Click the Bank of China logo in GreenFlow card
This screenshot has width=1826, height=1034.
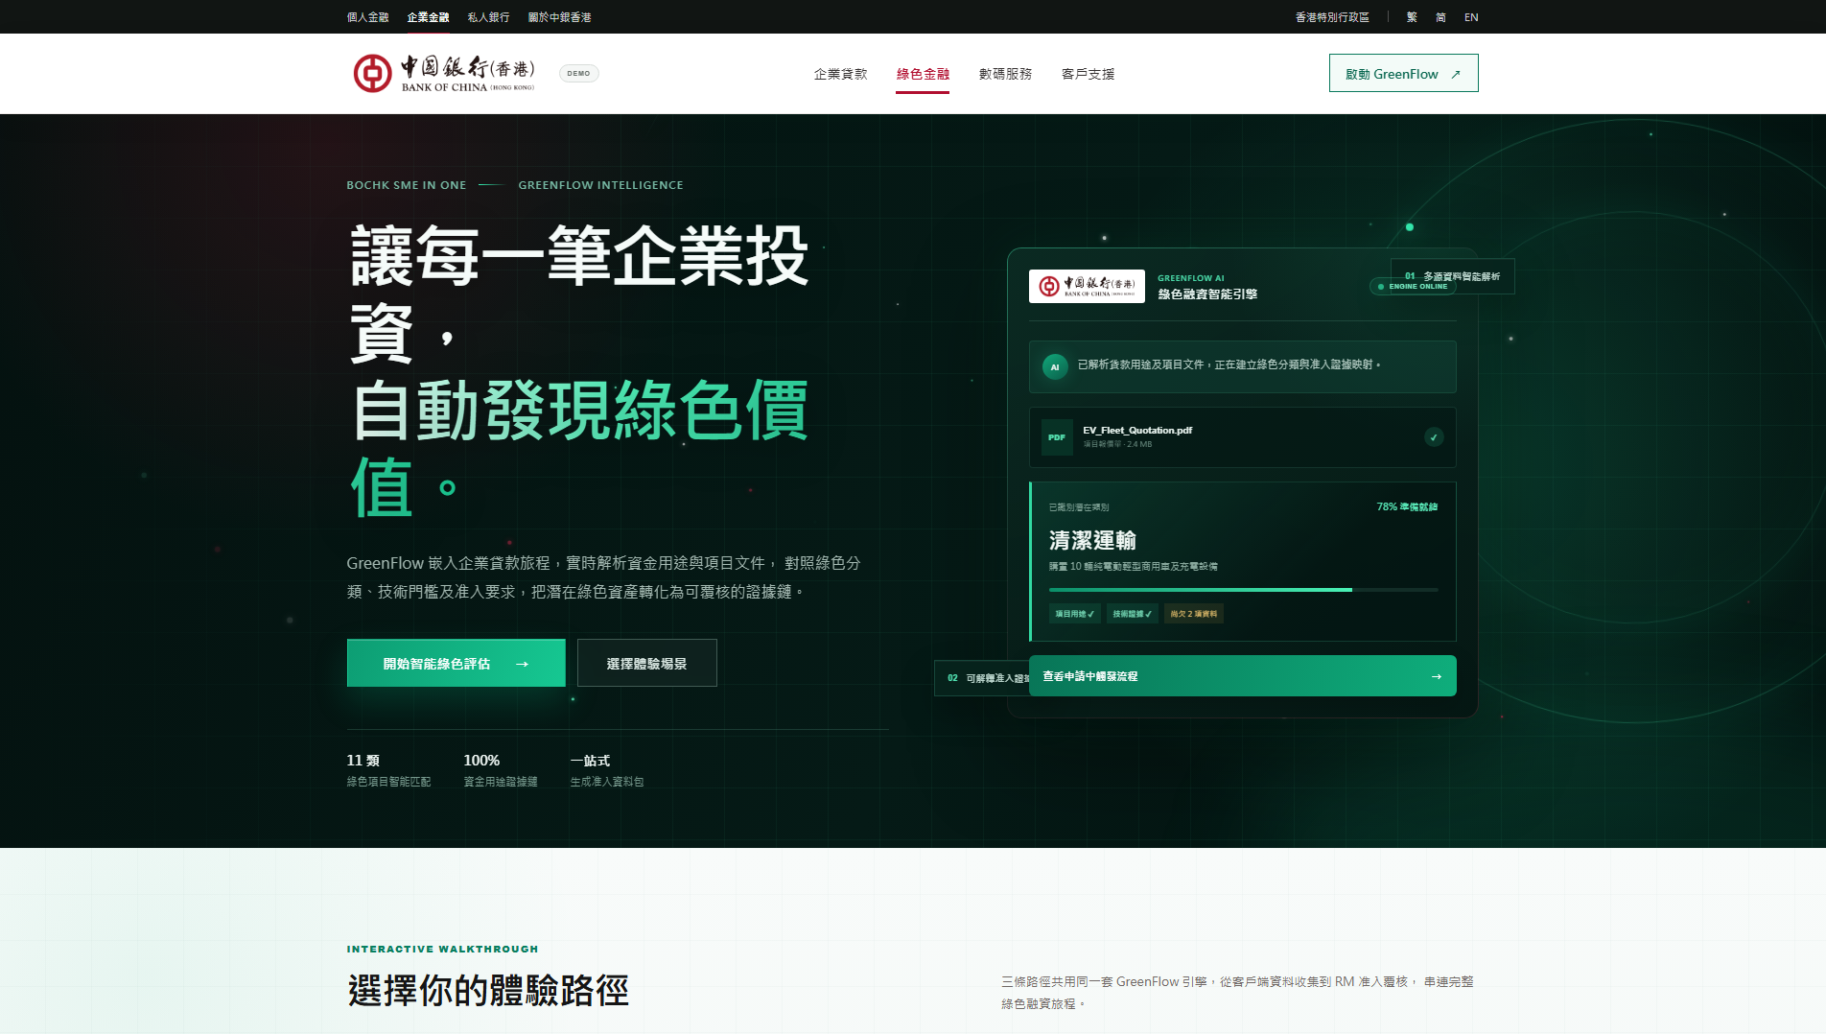(x=1087, y=286)
